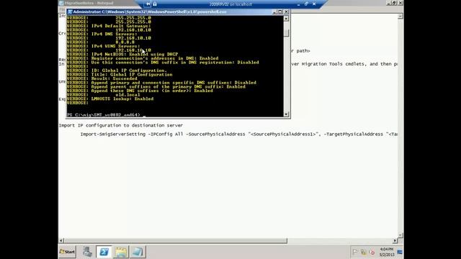
Task: Click 'IPv4 NetBIOS: Enabled using DHCP' line
Action: [x=135, y=55]
